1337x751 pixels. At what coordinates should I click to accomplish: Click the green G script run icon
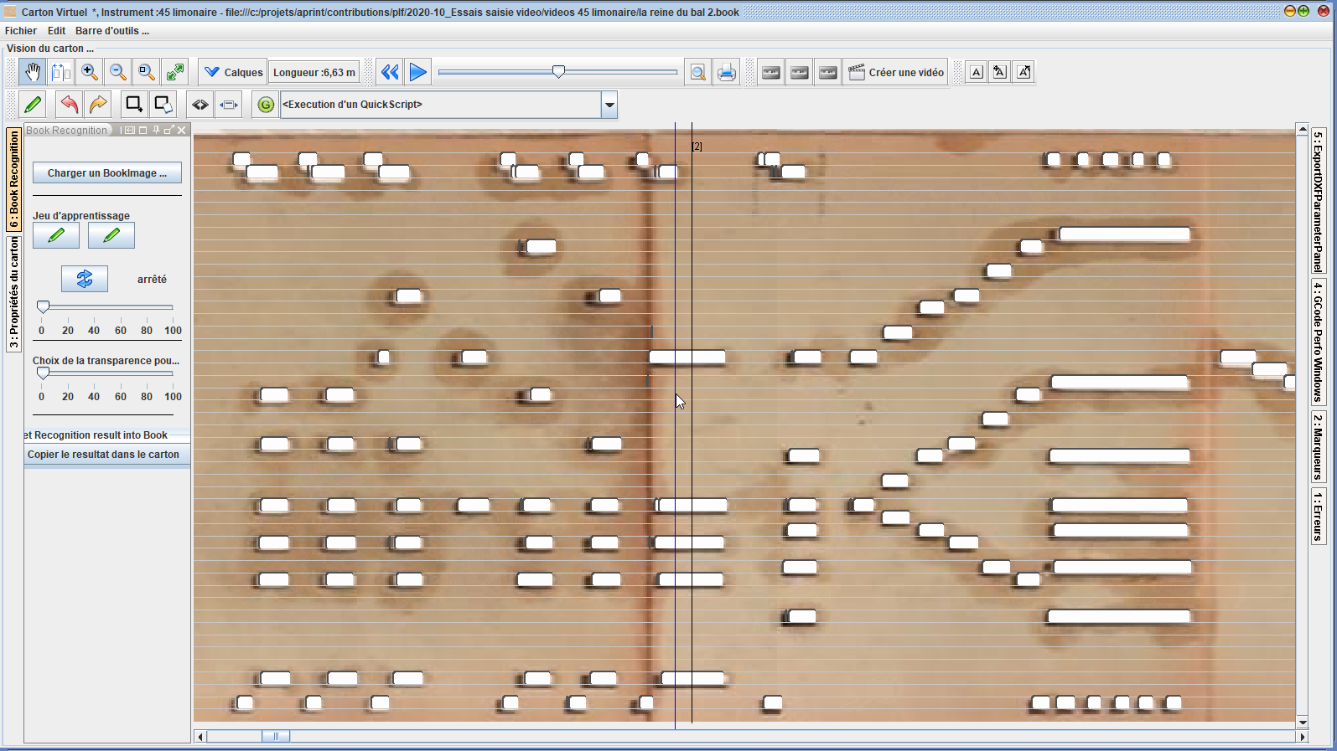tap(266, 105)
